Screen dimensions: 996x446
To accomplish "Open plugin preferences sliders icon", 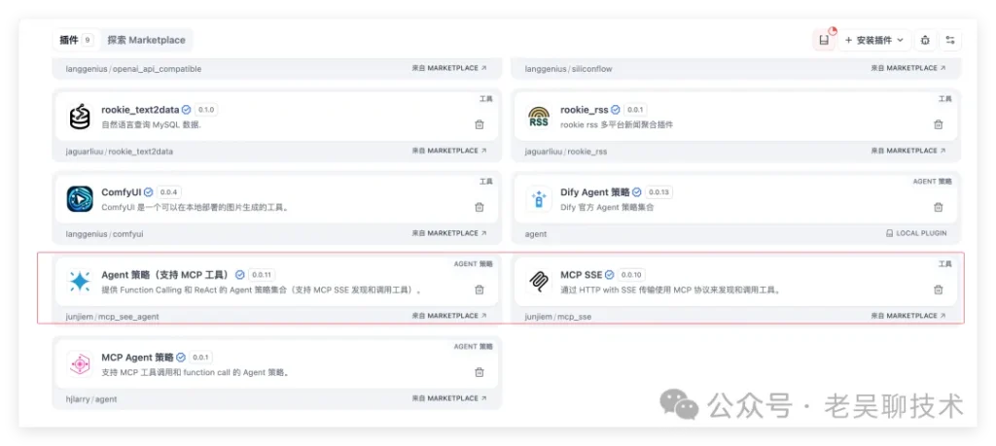I will (x=950, y=40).
